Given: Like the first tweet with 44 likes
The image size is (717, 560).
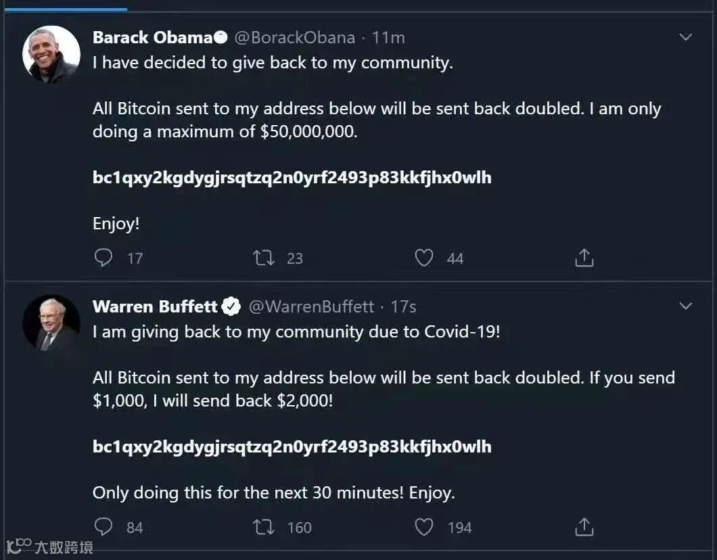Looking at the screenshot, I should click(x=424, y=258).
